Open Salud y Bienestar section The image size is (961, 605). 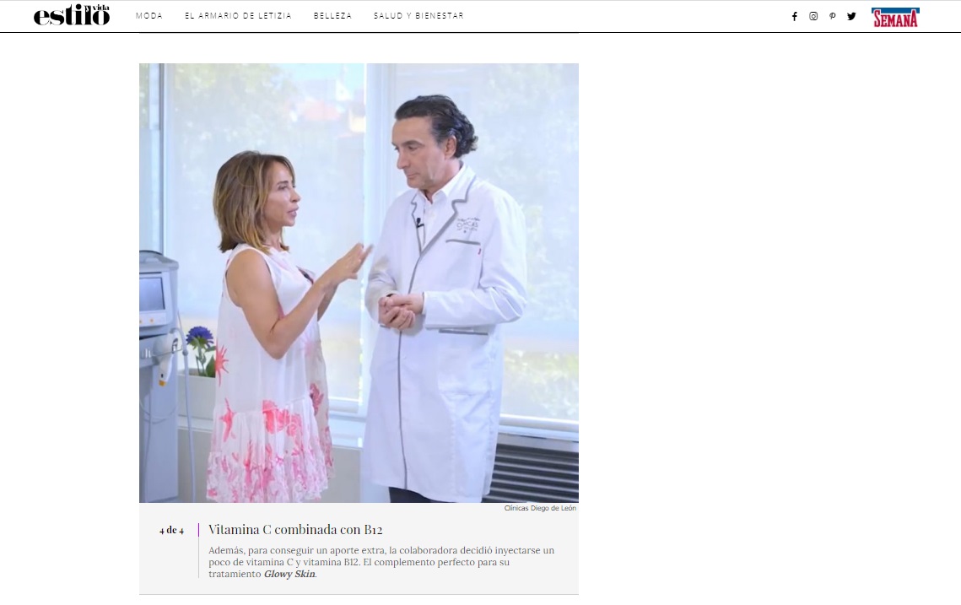418,16
